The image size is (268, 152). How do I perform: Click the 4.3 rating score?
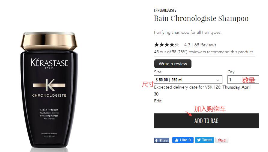pos(187,45)
